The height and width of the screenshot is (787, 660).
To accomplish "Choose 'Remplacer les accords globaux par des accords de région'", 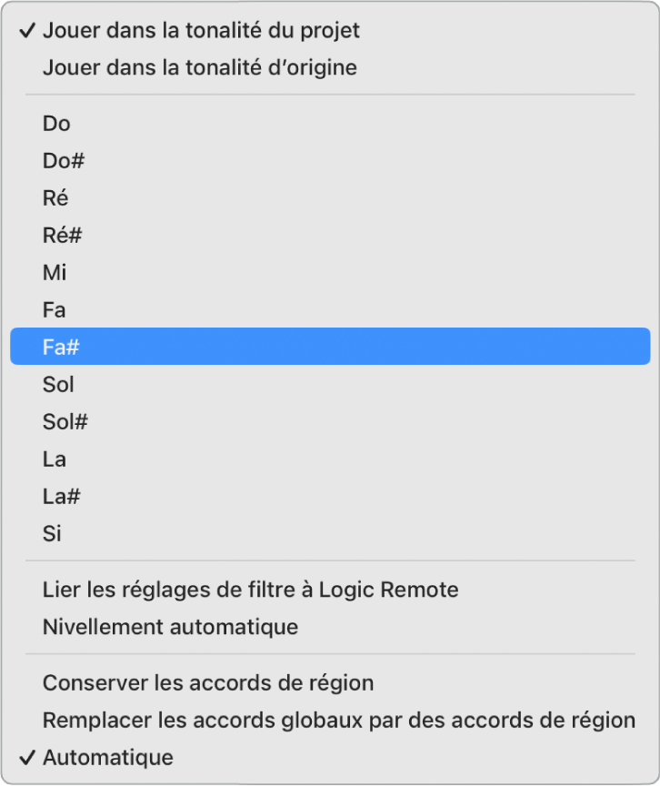I will pos(338,721).
